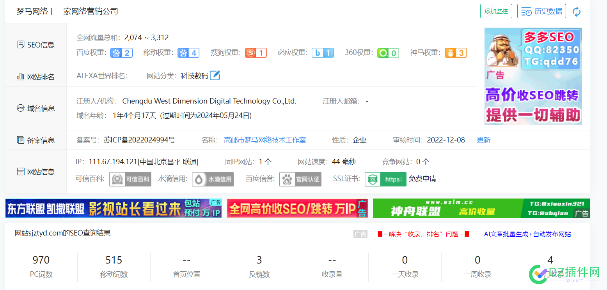Click registrant Chengdu West Dimension Digital Technology

coord(209,101)
